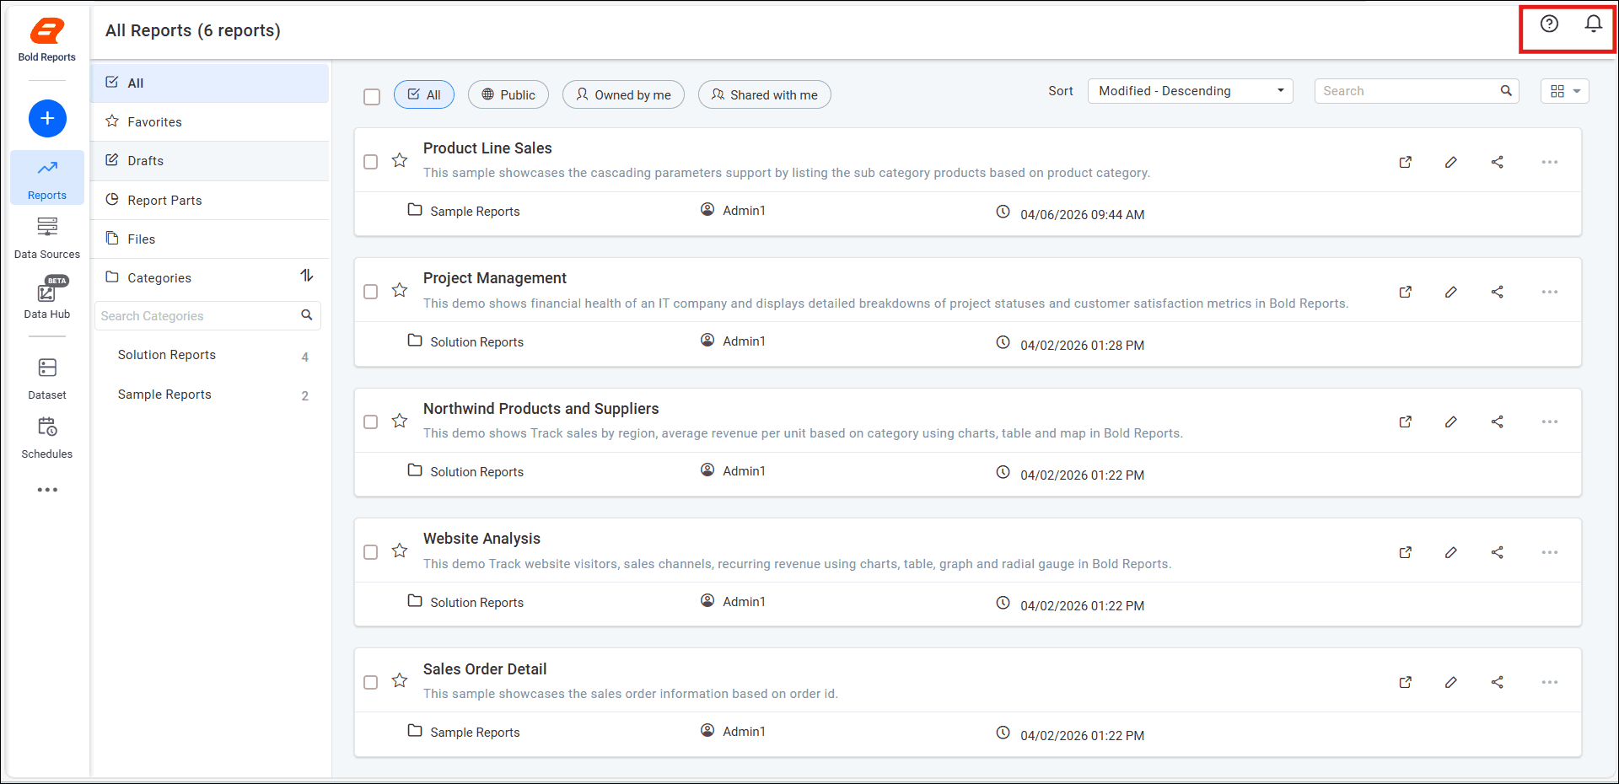Open Report Parts in left panel
This screenshot has height=784, width=1619.
coord(164,201)
